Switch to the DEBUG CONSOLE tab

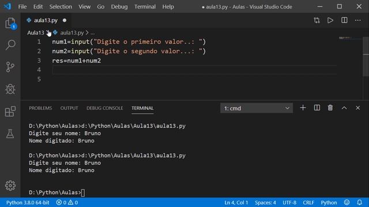105,108
